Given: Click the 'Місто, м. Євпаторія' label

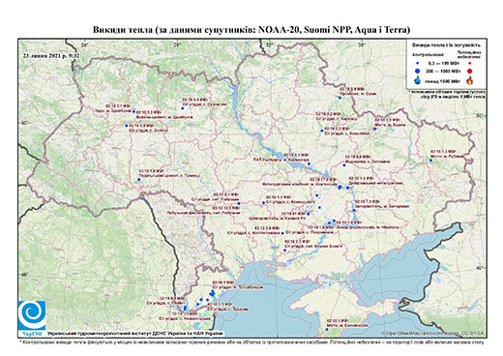Looking at the screenshot, I should point(346,326).
